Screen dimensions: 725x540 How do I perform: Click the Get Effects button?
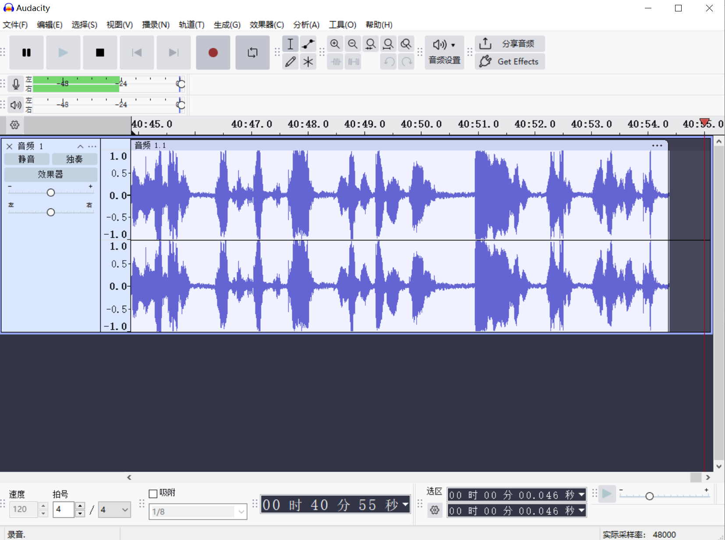click(x=510, y=62)
